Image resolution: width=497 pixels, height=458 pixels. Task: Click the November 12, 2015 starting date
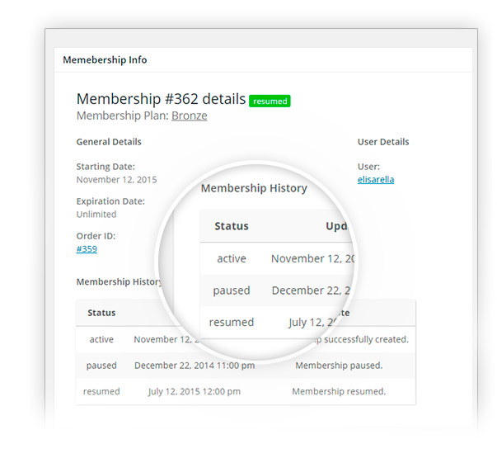tap(117, 180)
